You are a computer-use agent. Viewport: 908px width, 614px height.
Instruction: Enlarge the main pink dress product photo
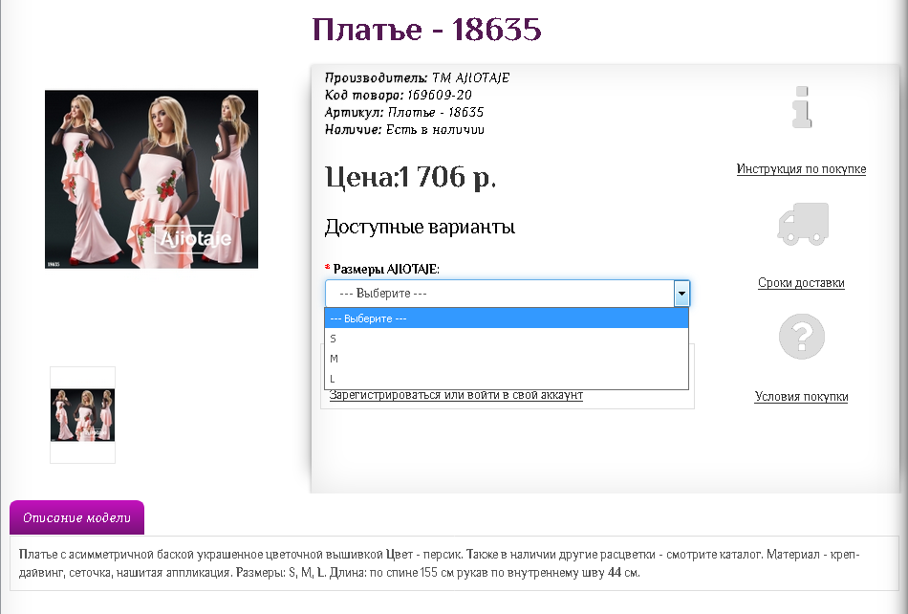152,179
